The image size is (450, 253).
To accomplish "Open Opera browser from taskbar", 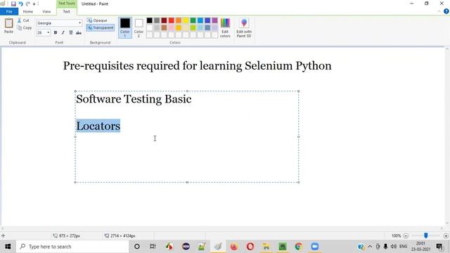I will [x=250, y=247].
